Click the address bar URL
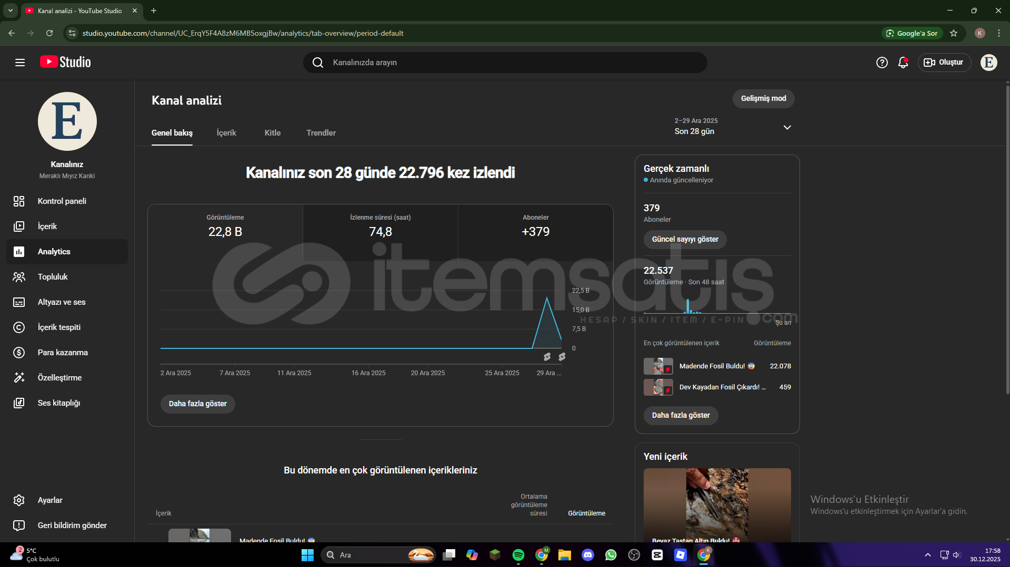This screenshot has height=567, width=1010. pyautogui.click(x=243, y=33)
